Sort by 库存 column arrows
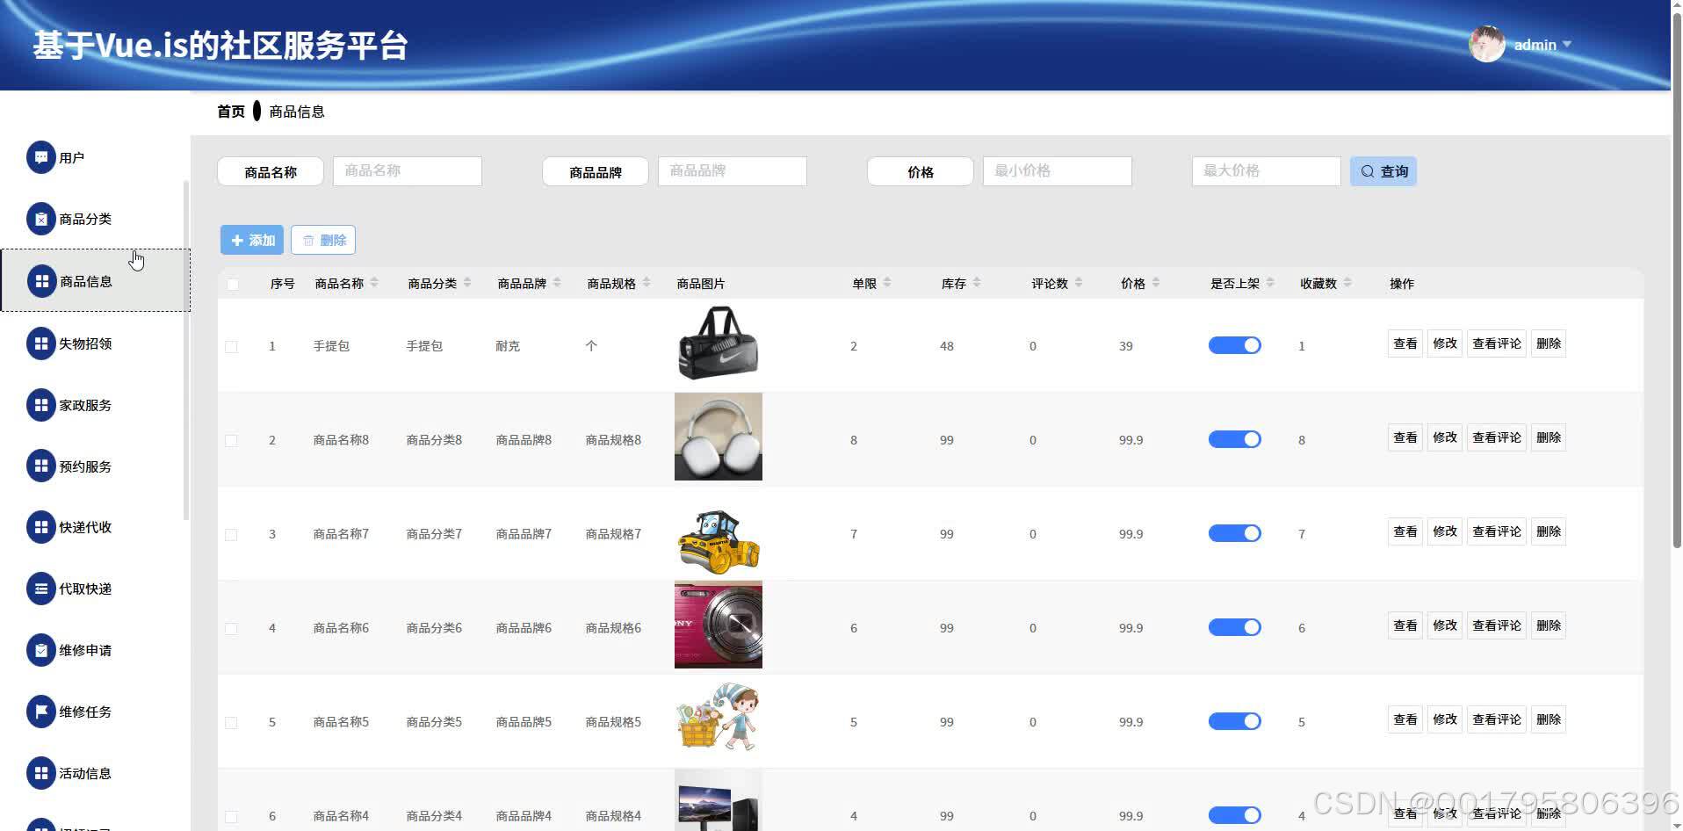This screenshot has width=1683, height=831. click(x=977, y=283)
